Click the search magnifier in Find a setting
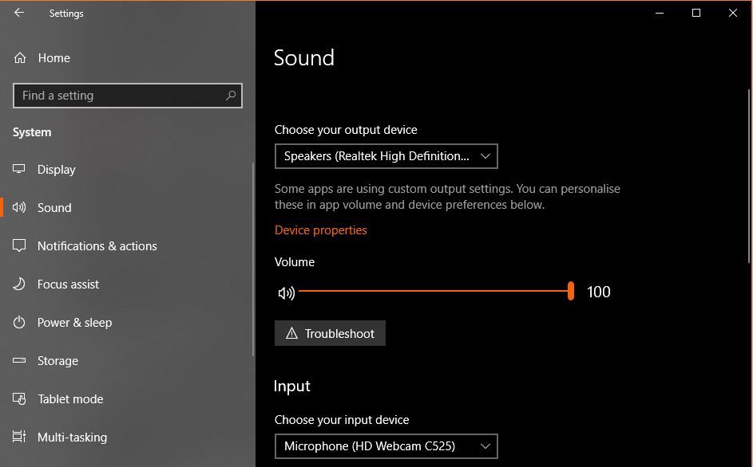 point(230,96)
